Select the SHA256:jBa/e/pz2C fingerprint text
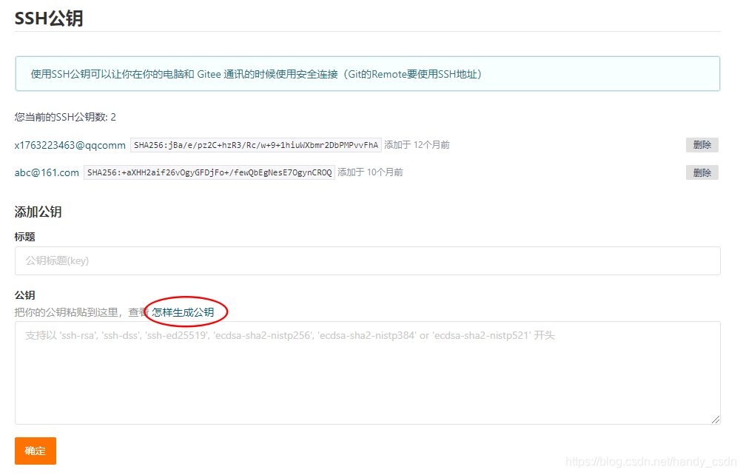This screenshot has height=475, width=743. (256, 145)
